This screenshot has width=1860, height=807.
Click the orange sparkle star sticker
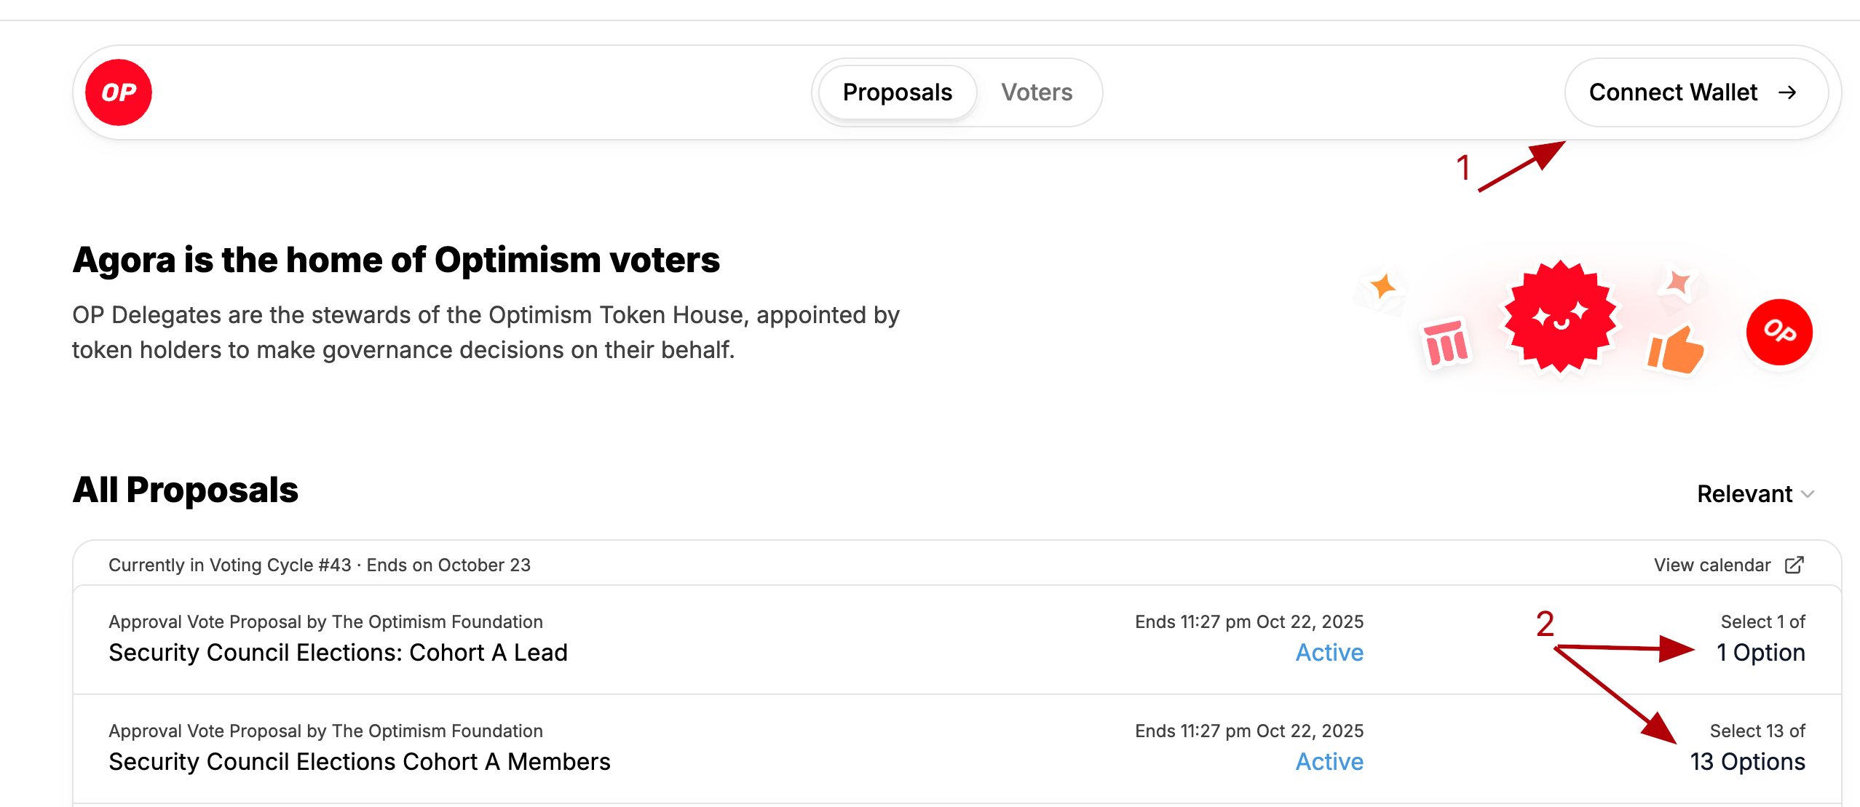(1382, 287)
